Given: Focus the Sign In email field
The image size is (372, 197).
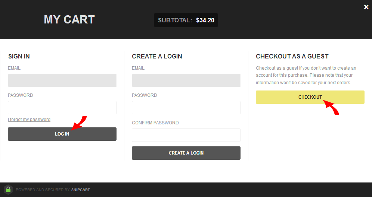Looking at the screenshot, I should click(x=62, y=80).
